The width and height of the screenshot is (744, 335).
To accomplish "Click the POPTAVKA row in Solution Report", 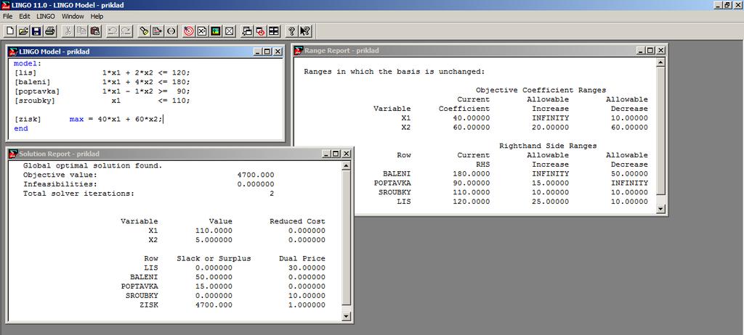I will [x=223, y=286].
